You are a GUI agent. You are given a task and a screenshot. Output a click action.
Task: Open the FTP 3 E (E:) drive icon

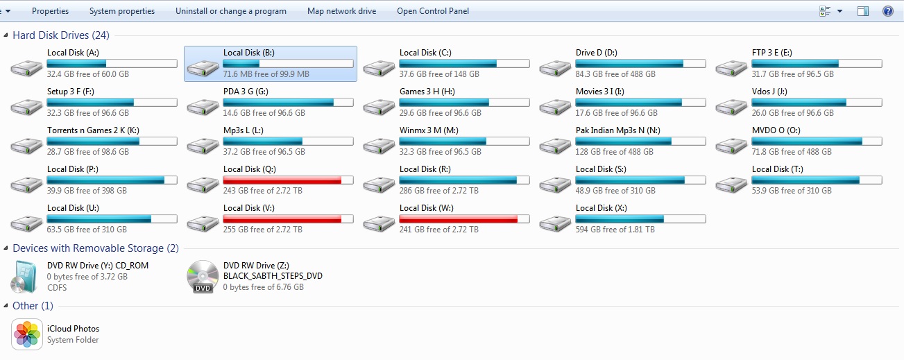(x=731, y=68)
